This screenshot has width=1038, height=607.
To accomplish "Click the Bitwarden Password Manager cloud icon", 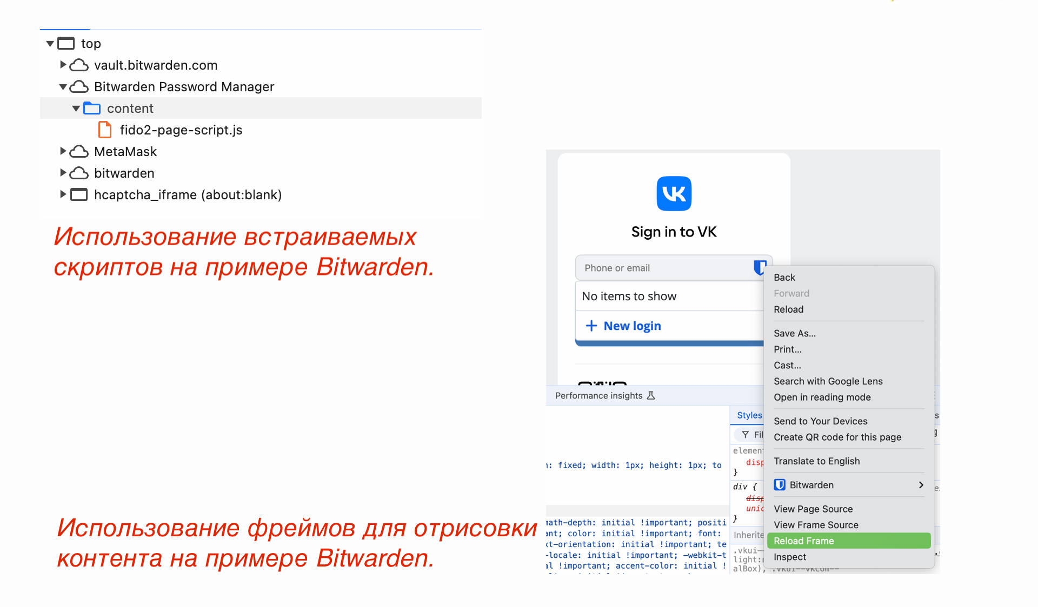I will (79, 87).
